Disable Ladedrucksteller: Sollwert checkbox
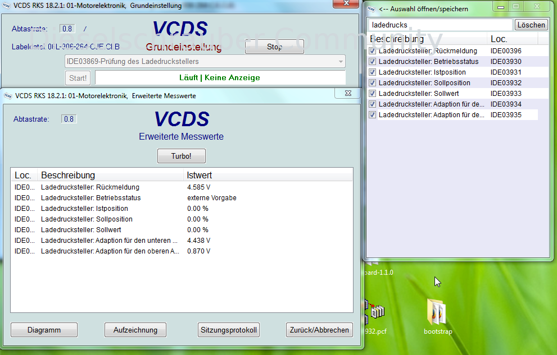557x355 pixels. [372, 94]
